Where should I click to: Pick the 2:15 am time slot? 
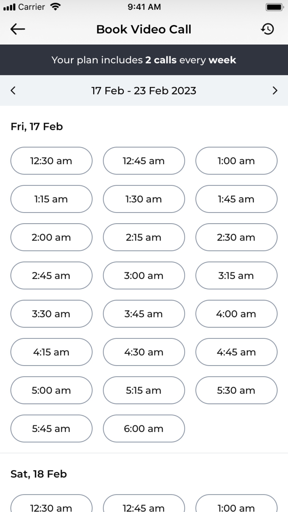(144, 237)
